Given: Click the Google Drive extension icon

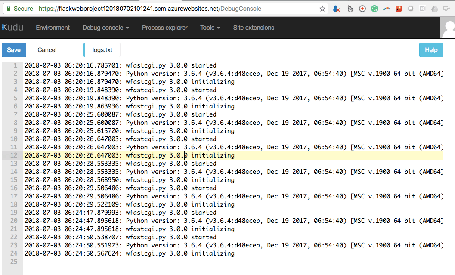Looking at the screenshot, I should pos(435,9).
